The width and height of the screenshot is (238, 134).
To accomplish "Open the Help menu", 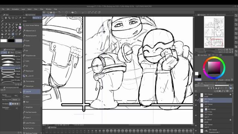I will coord(55,9).
